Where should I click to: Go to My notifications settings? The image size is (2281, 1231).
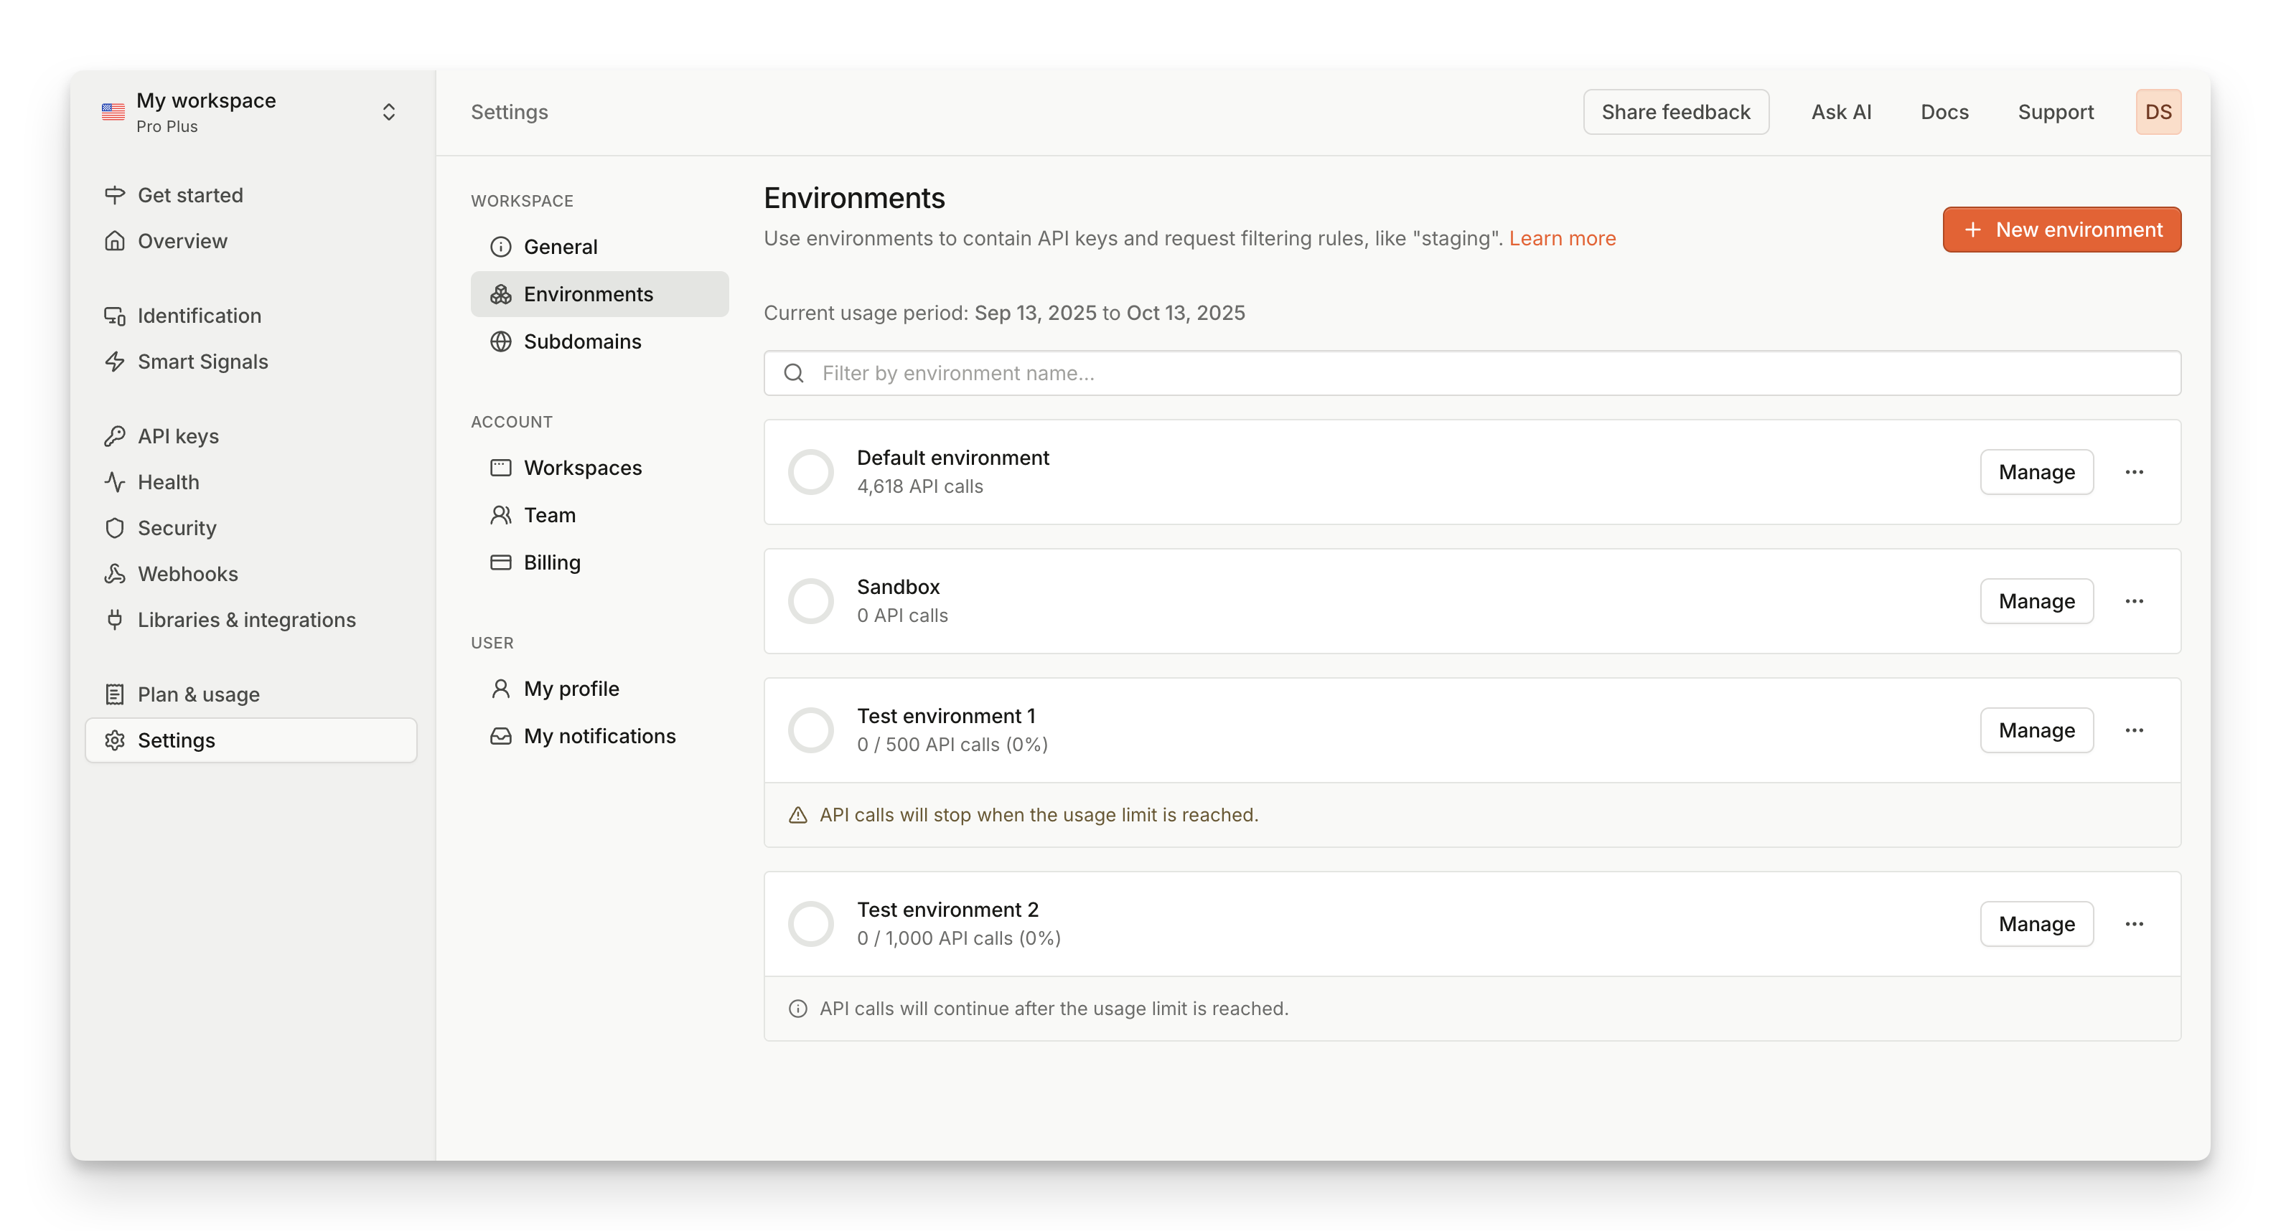point(599,735)
